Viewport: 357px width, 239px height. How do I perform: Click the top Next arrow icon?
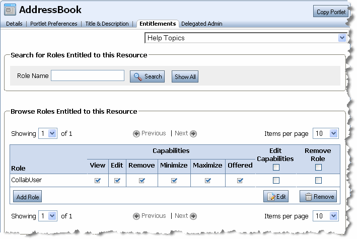[x=193, y=134]
